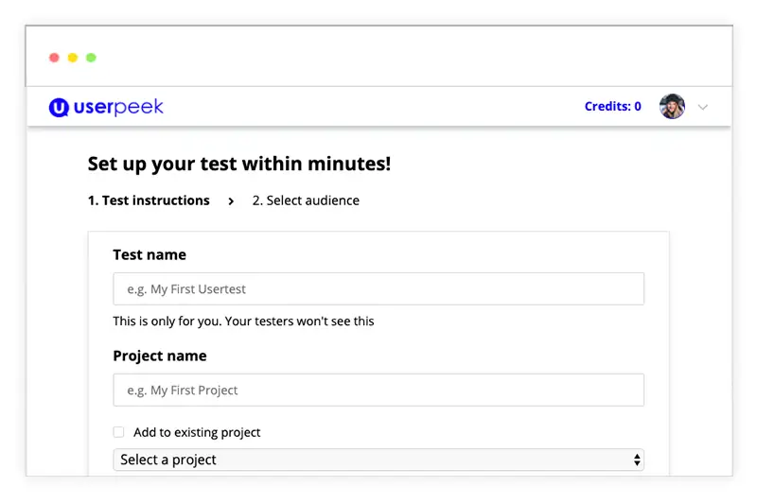This screenshot has width=757, height=504.
Task: Enable the Add to existing project checkbox
Action: 118,432
